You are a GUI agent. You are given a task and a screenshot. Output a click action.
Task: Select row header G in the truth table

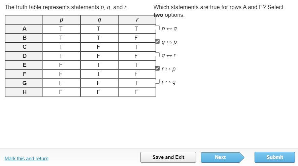[24, 83]
